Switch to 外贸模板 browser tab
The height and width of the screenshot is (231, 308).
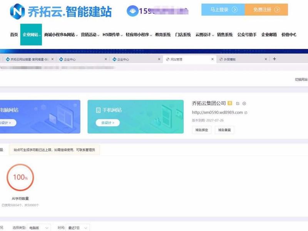tap(243, 59)
